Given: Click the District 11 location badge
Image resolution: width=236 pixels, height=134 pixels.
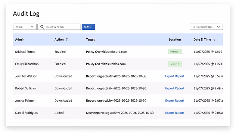Looking at the screenshot, I should tap(175, 52).
